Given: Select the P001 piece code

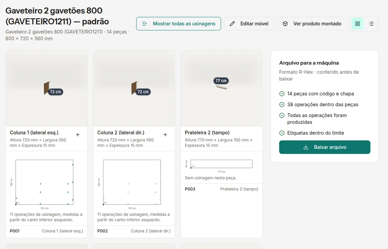Looking at the screenshot, I should coord(15,231).
